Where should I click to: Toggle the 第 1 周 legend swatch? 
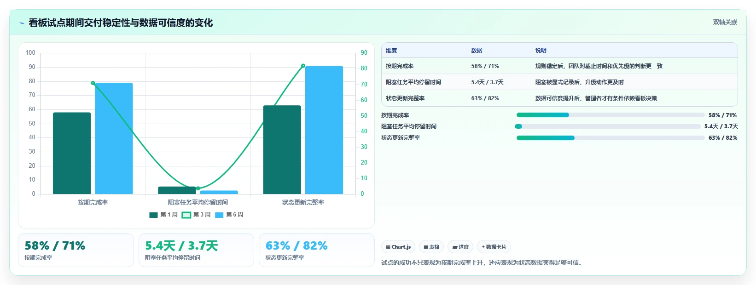(x=154, y=215)
